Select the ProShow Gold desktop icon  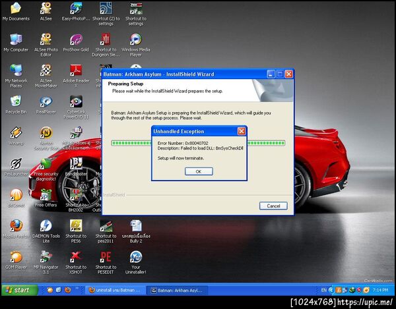(x=76, y=42)
